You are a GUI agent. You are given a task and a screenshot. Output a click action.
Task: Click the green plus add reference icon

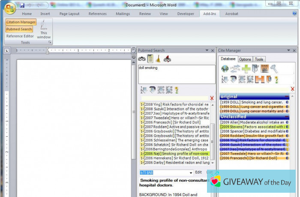246,69
